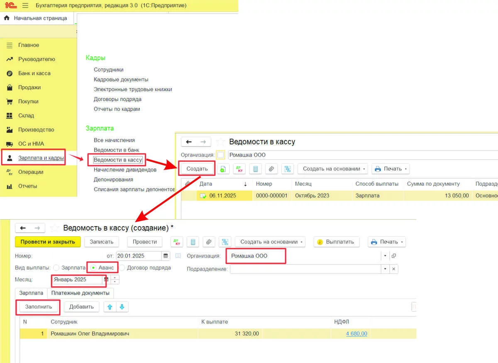Viewport: 498px width, 363px height.
Task: Click the Производство factory icon
Action: coord(10,129)
